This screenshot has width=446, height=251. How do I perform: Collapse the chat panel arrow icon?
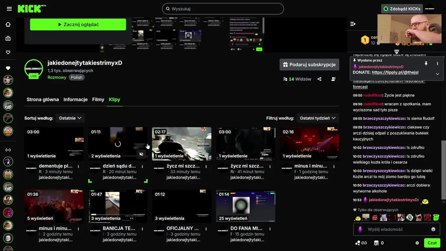coord(353,24)
